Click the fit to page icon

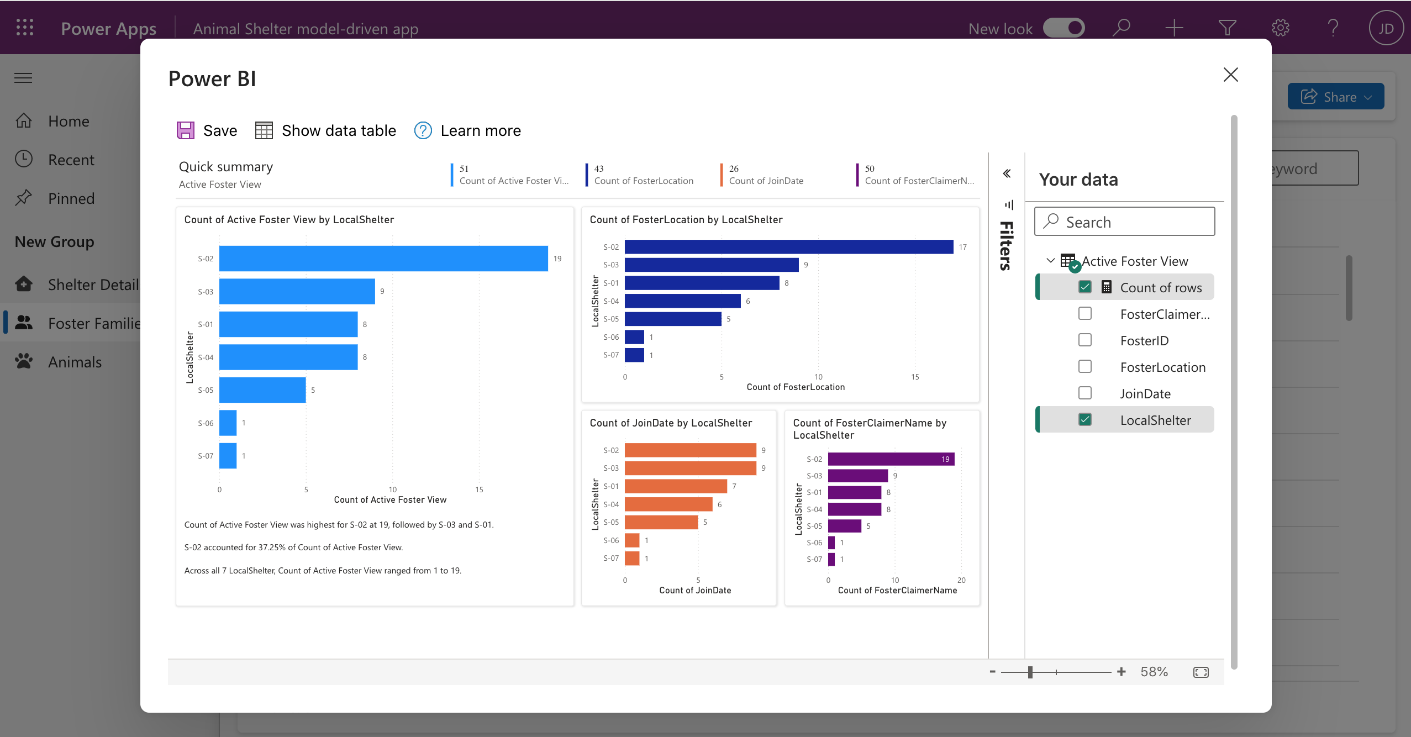coord(1201,672)
